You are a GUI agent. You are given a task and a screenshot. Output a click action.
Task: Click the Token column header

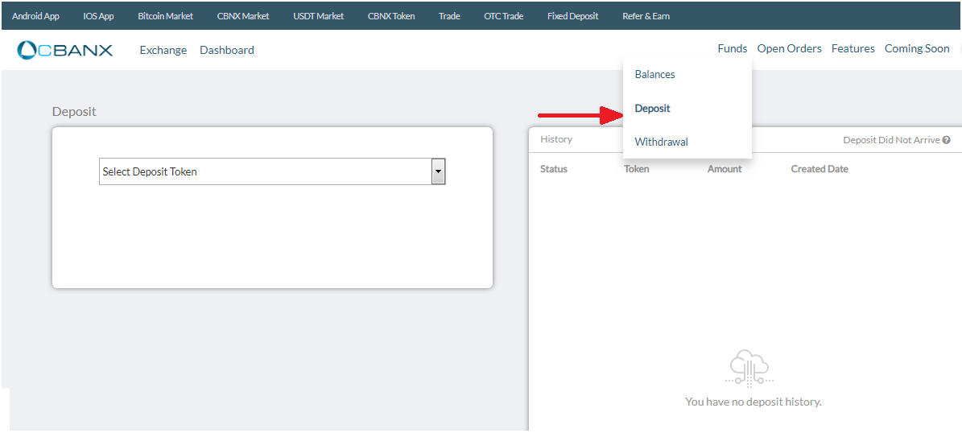click(636, 169)
